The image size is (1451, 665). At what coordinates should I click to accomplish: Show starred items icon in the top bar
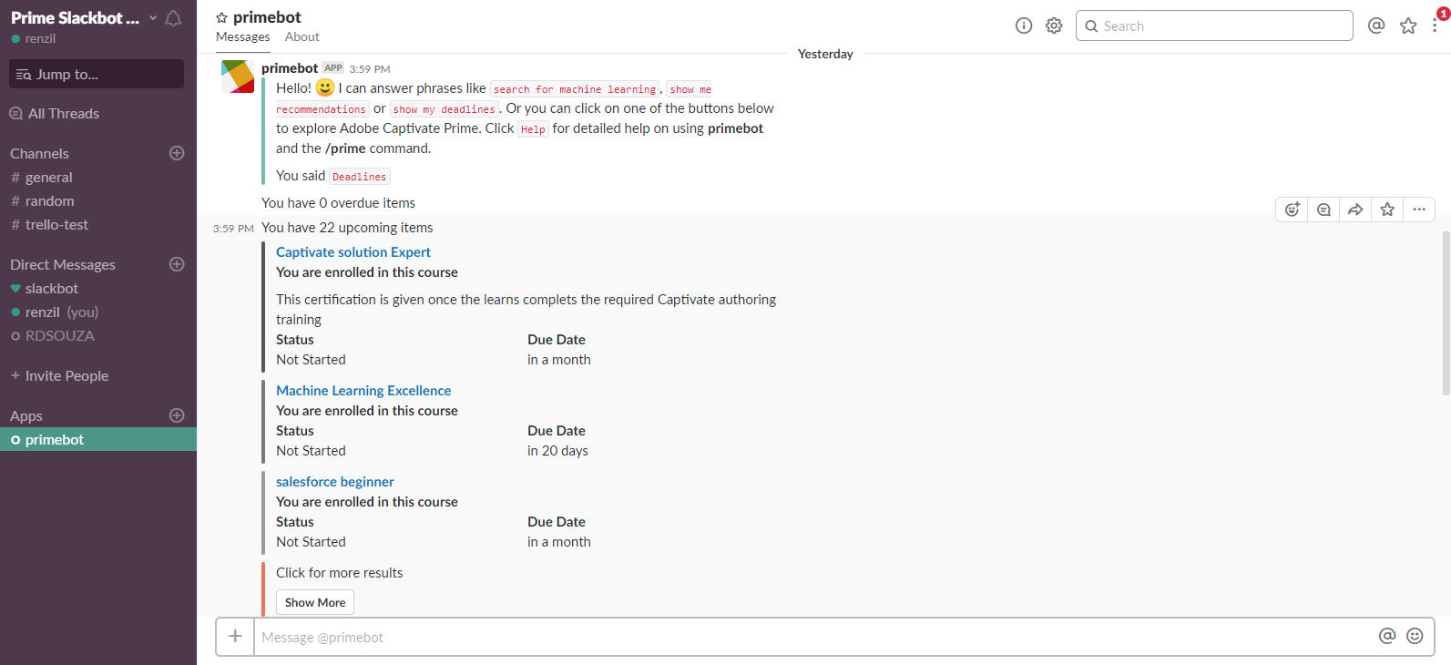1408,26
